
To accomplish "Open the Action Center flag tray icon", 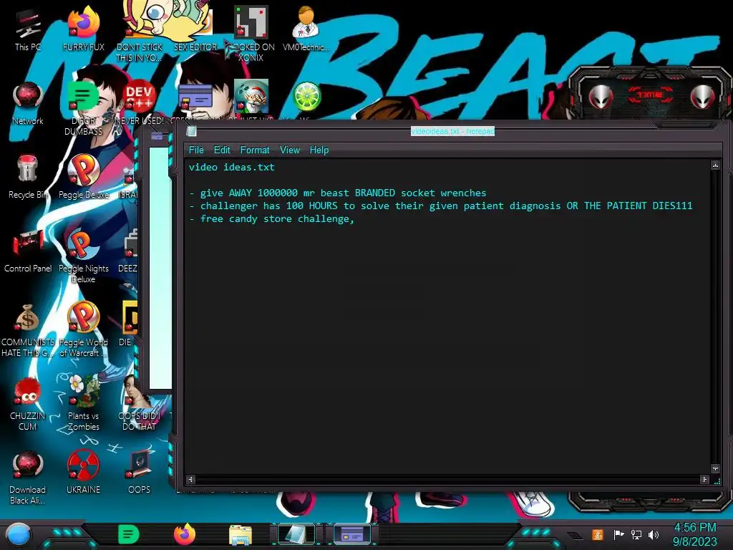I will pos(618,534).
